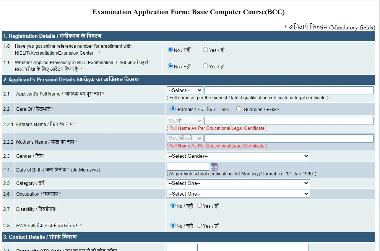Focus the Mother's Name text field

click(289, 138)
